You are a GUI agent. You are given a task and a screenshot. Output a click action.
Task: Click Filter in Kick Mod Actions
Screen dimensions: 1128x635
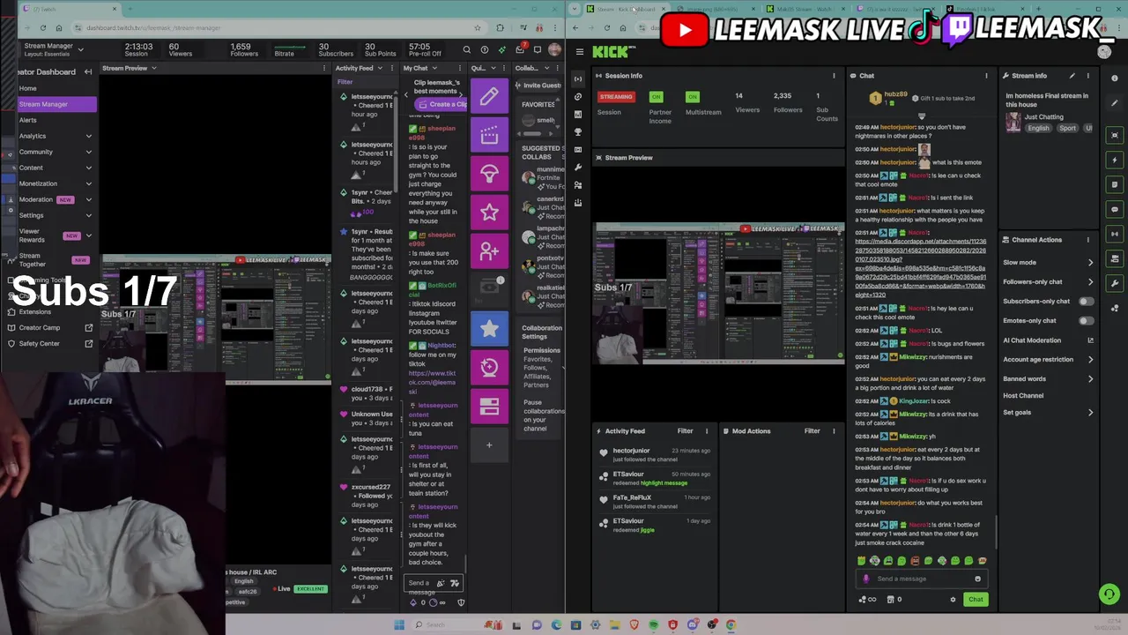point(812,431)
